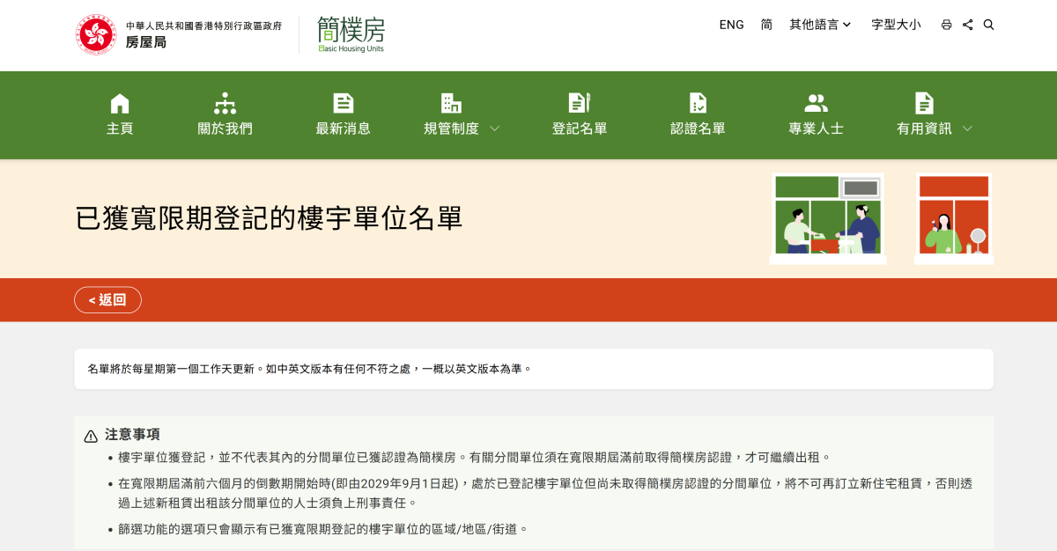Image resolution: width=1057 pixels, height=551 pixels.
Task: Click the 登記名單 icon in navigation
Action: point(579,104)
